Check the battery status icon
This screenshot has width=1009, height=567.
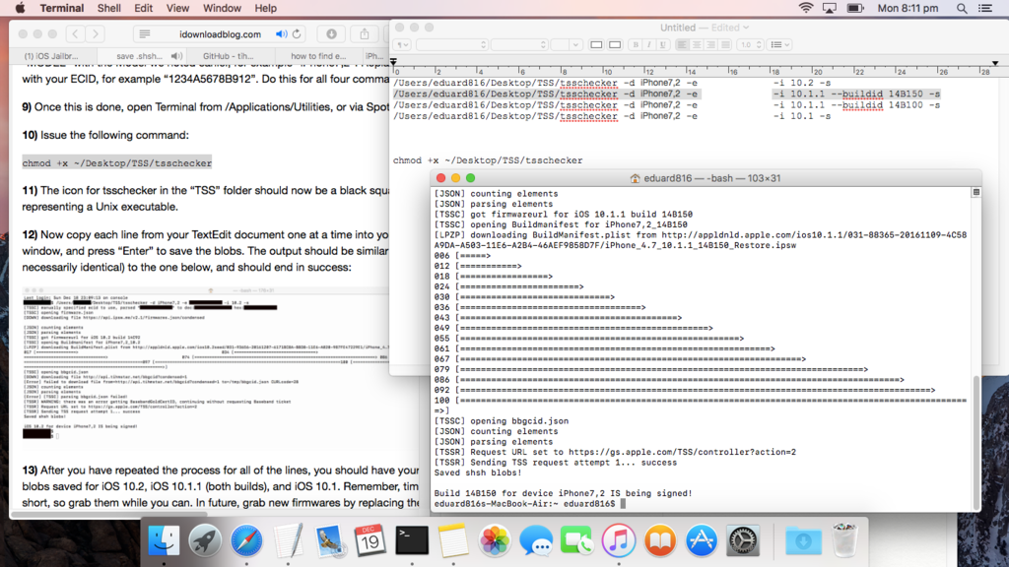tap(855, 8)
